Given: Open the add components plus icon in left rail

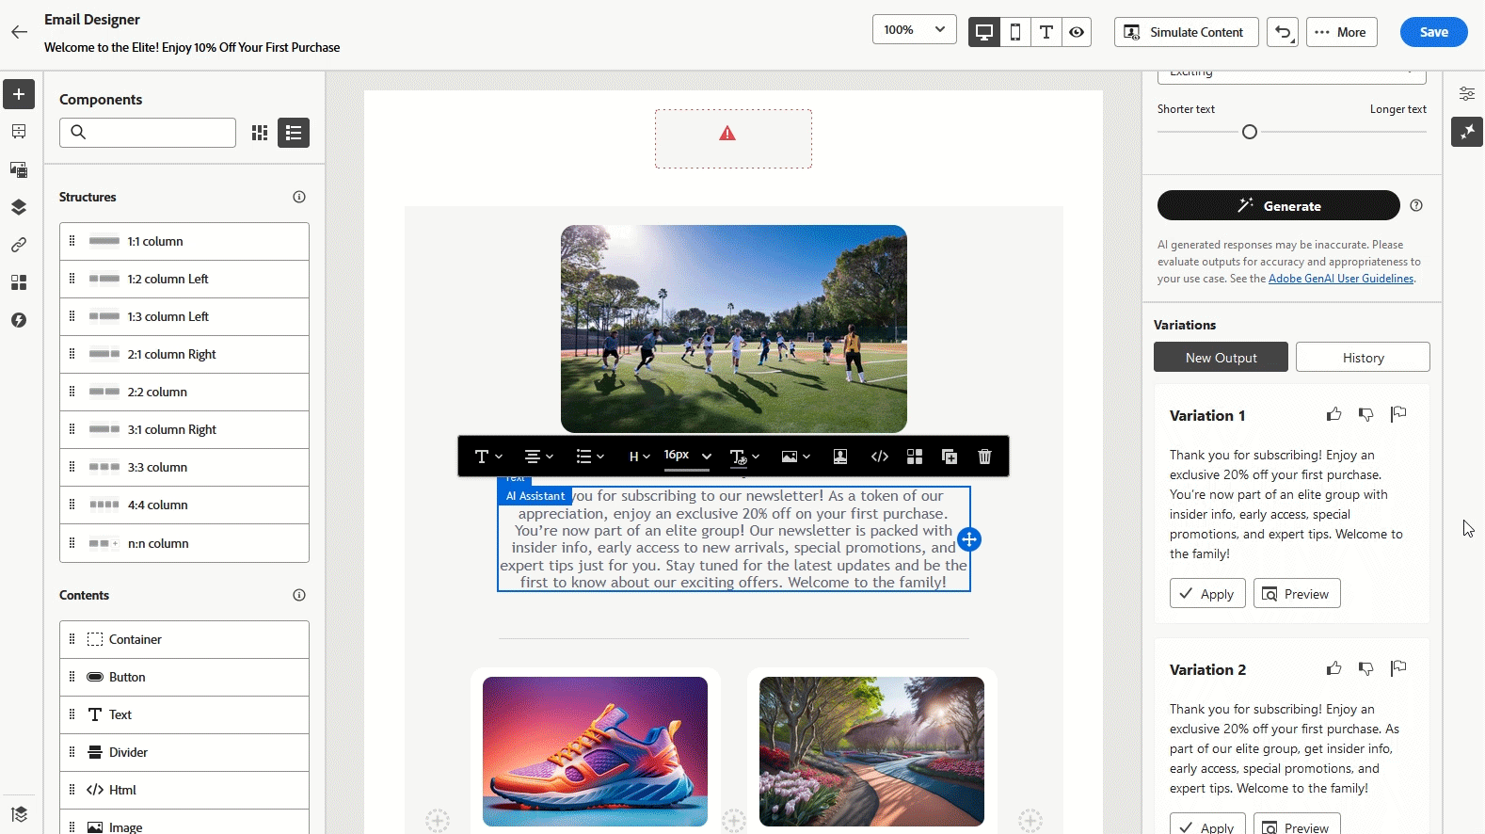Looking at the screenshot, I should (19, 94).
